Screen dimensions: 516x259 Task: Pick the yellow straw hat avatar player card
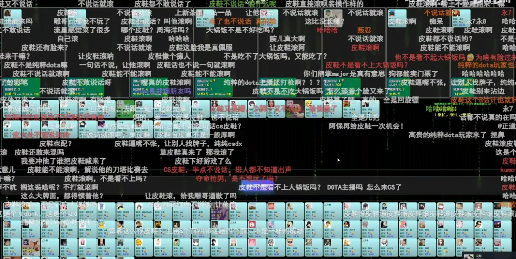(x=125, y=211)
